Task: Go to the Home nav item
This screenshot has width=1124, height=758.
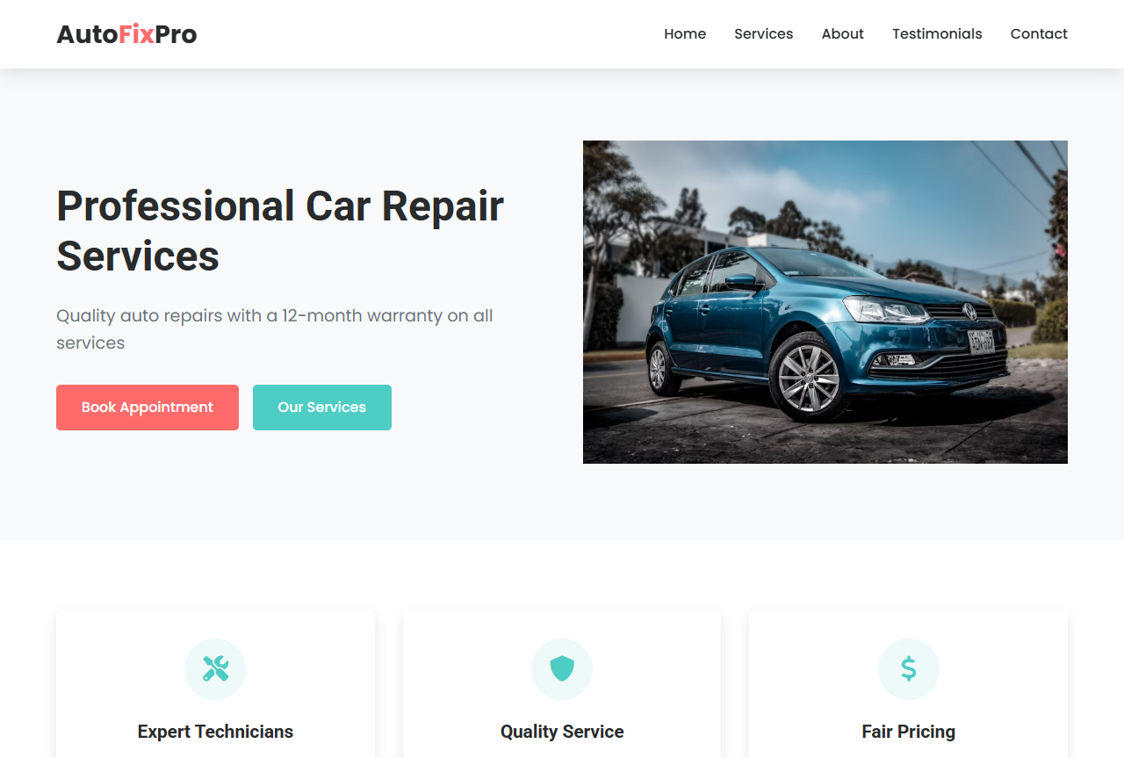Action: (685, 34)
